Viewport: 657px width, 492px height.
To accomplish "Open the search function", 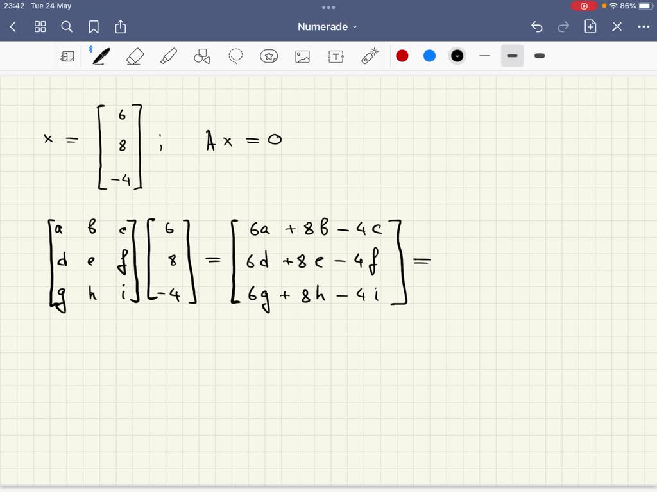I will click(x=67, y=27).
